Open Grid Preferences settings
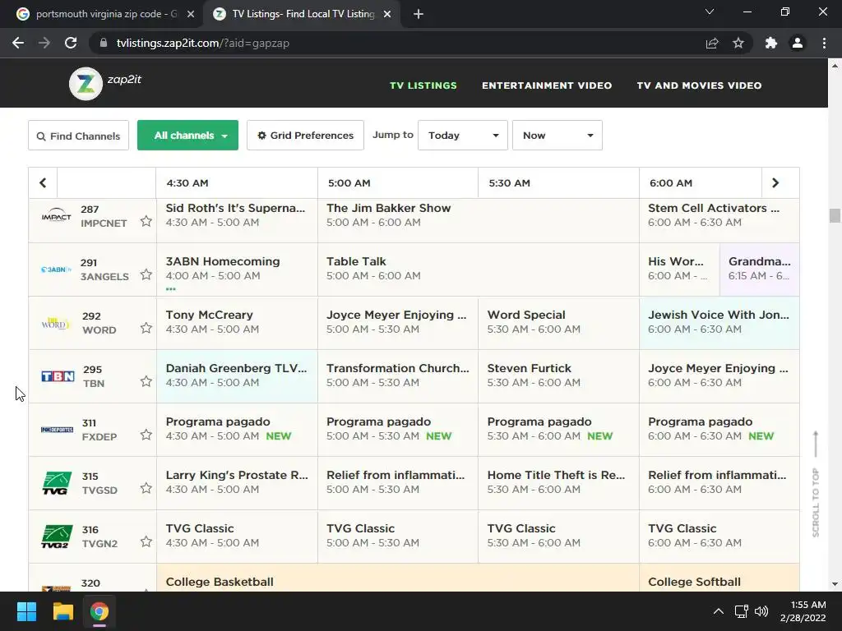This screenshot has width=842, height=631. [305, 136]
